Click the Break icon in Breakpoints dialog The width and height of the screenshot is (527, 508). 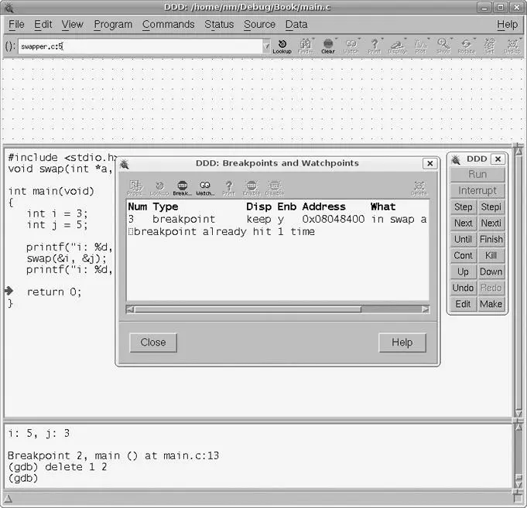click(182, 188)
